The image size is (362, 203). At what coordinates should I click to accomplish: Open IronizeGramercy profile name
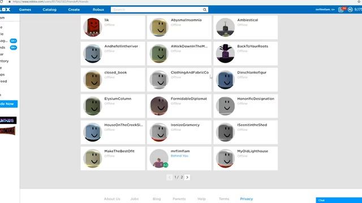point(185,125)
